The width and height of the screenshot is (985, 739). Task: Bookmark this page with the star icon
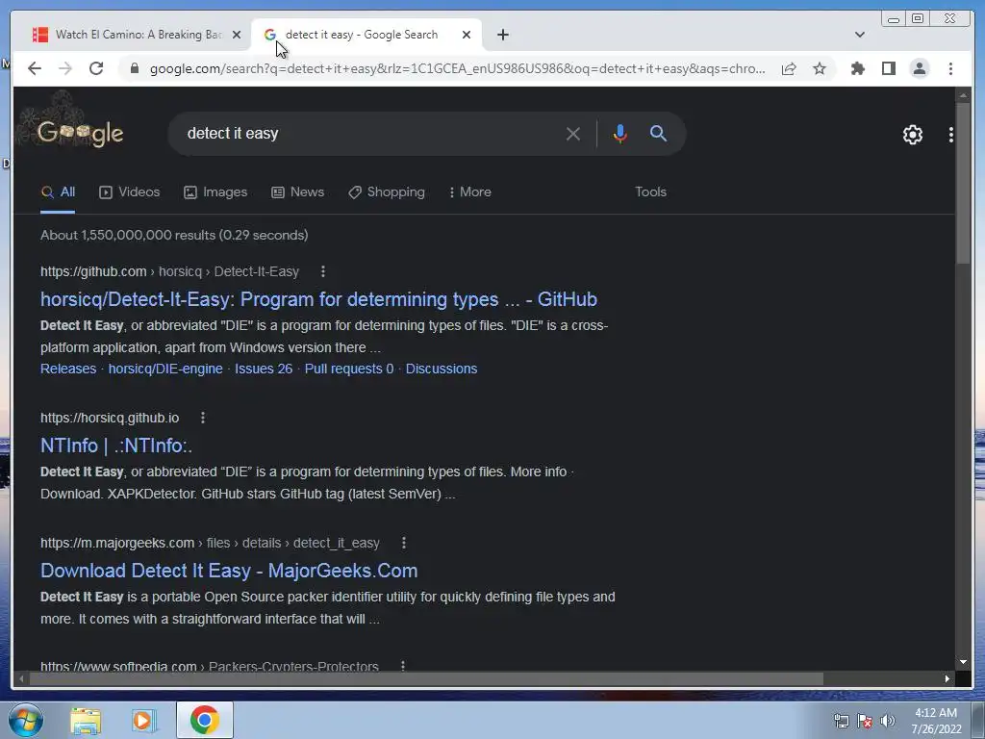pos(820,68)
